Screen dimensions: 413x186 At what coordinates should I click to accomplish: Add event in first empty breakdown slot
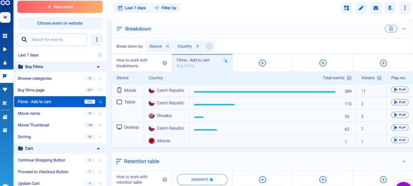coord(262,63)
